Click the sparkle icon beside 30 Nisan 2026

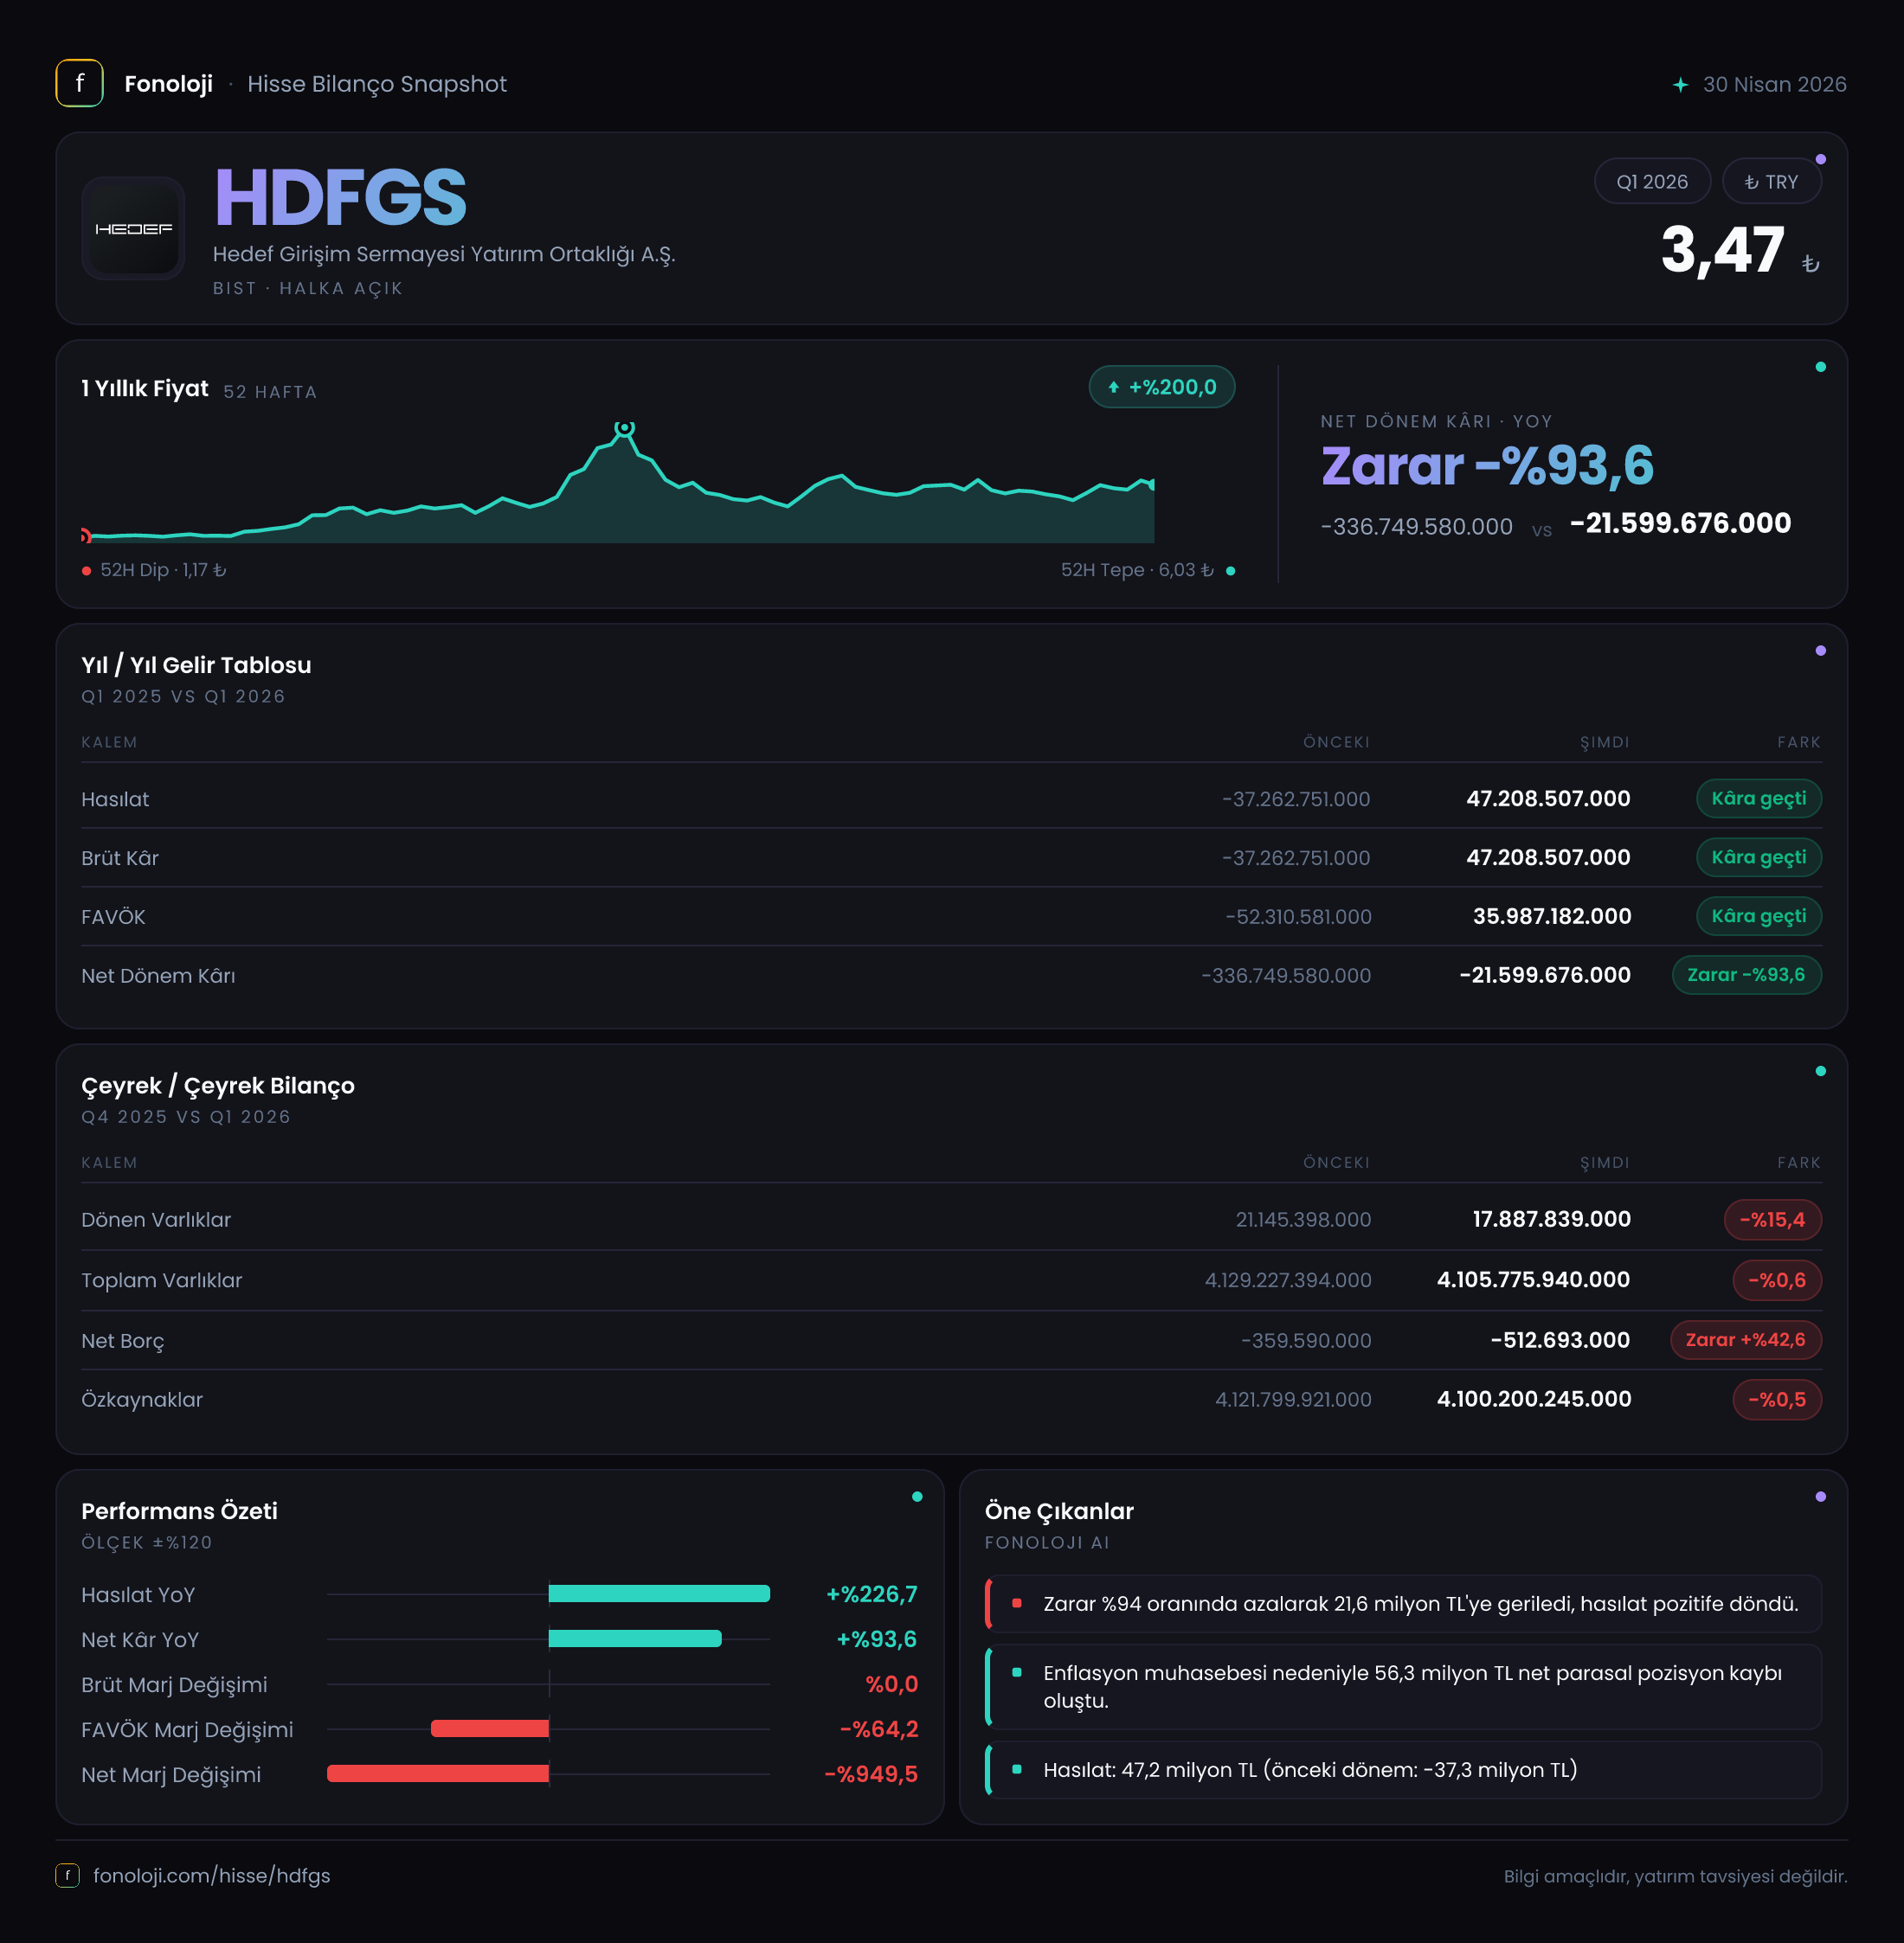[1680, 85]
